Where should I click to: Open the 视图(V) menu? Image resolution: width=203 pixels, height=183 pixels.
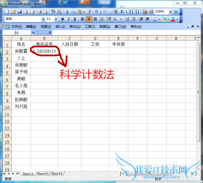[46, 27]
